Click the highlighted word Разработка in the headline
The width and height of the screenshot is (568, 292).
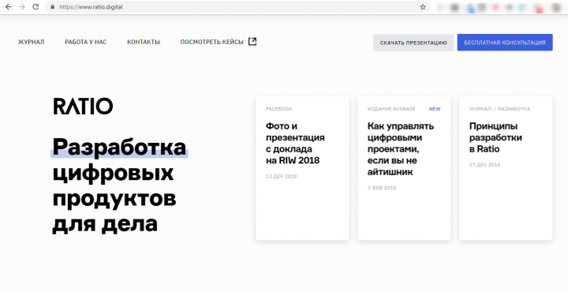[x=119, y=147]
